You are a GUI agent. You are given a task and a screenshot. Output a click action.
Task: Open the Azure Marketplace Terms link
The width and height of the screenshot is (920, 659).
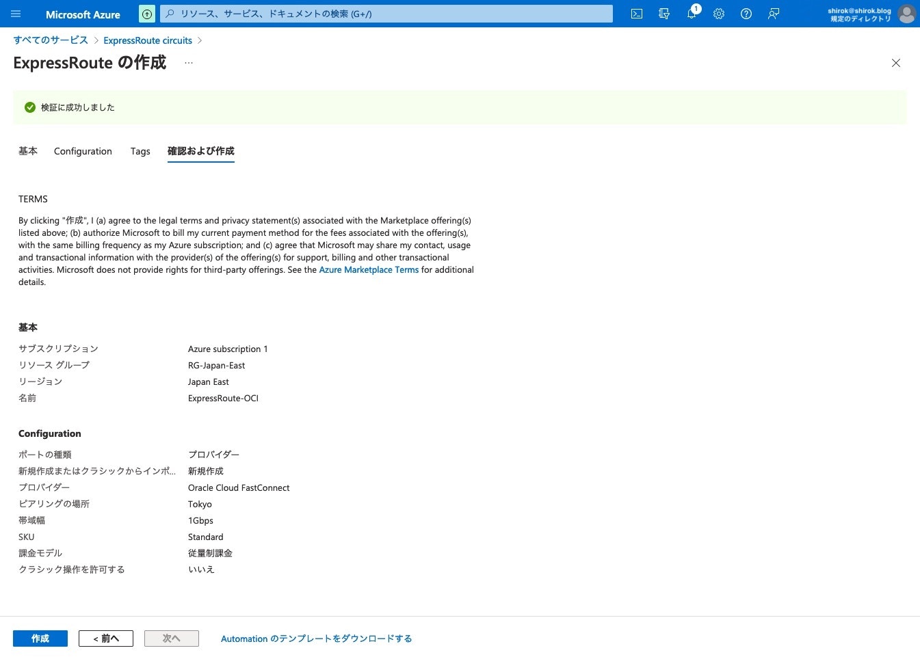pos(369,270)
